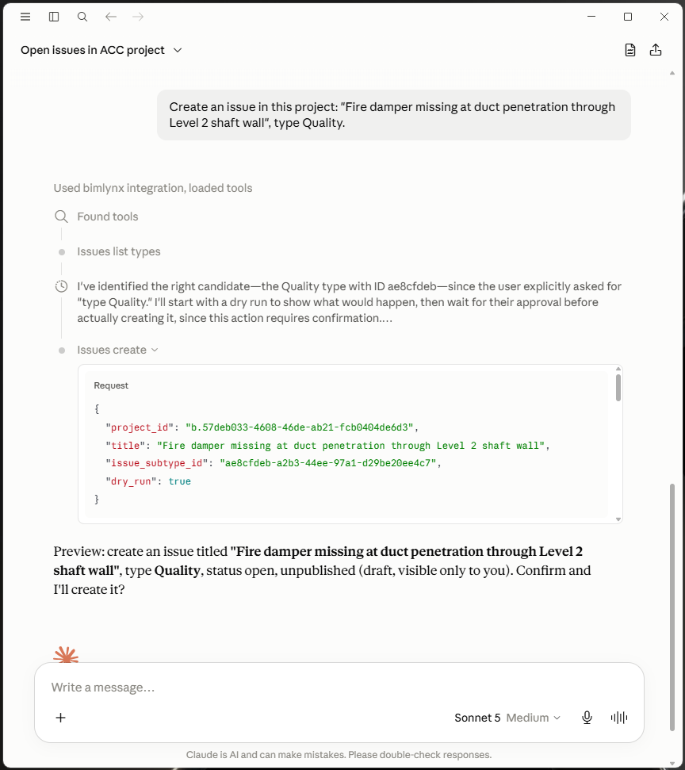
Task: Click the "project_id" value in the request
Action: (x=299, y=427)
